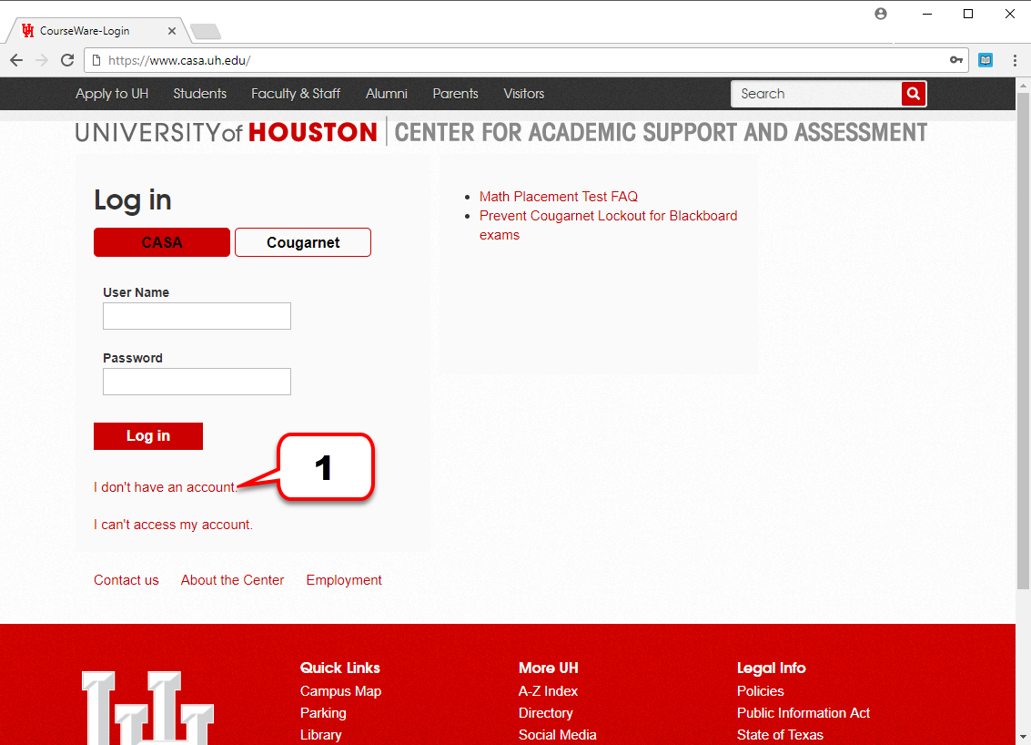Image resolution: width=1031 pixels, height=745 pixels.
Task: Open the Faculty & Staff navigation item
Action: tap(296, 94)
